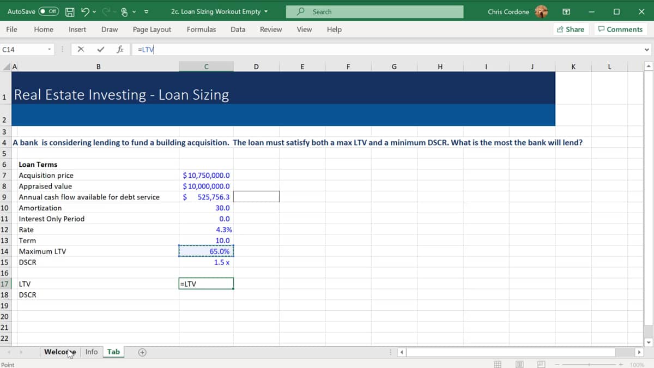
Task: Add a new sheet with plus icon
Action: 142,352
